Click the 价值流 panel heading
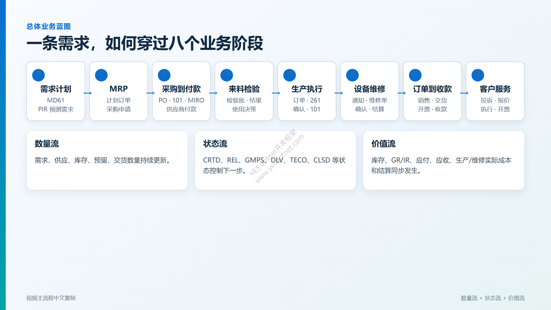551x310 pixels. 383,144
